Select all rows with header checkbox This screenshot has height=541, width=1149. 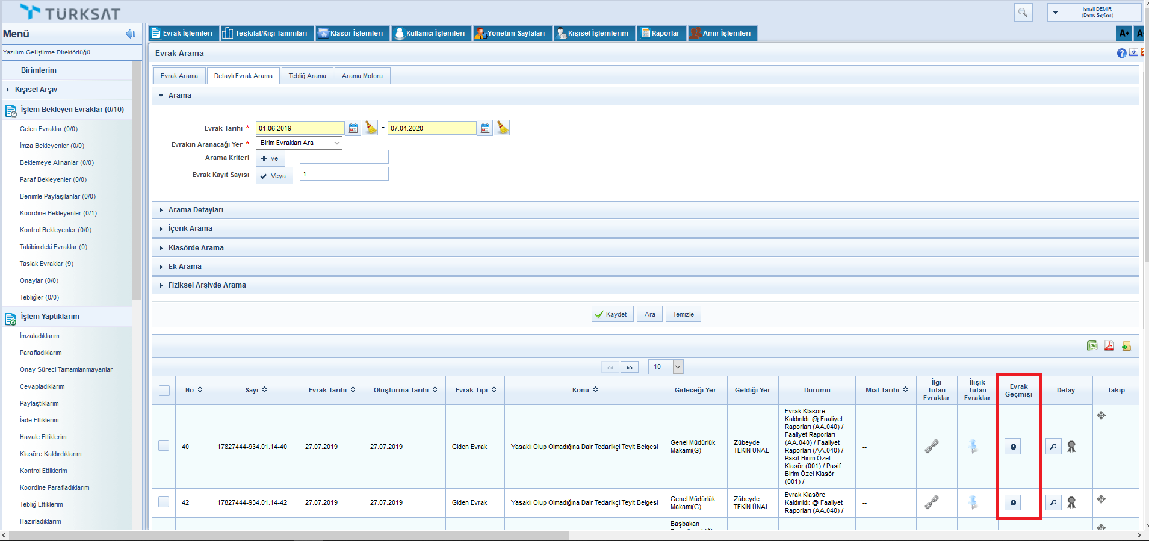[164, 391]
